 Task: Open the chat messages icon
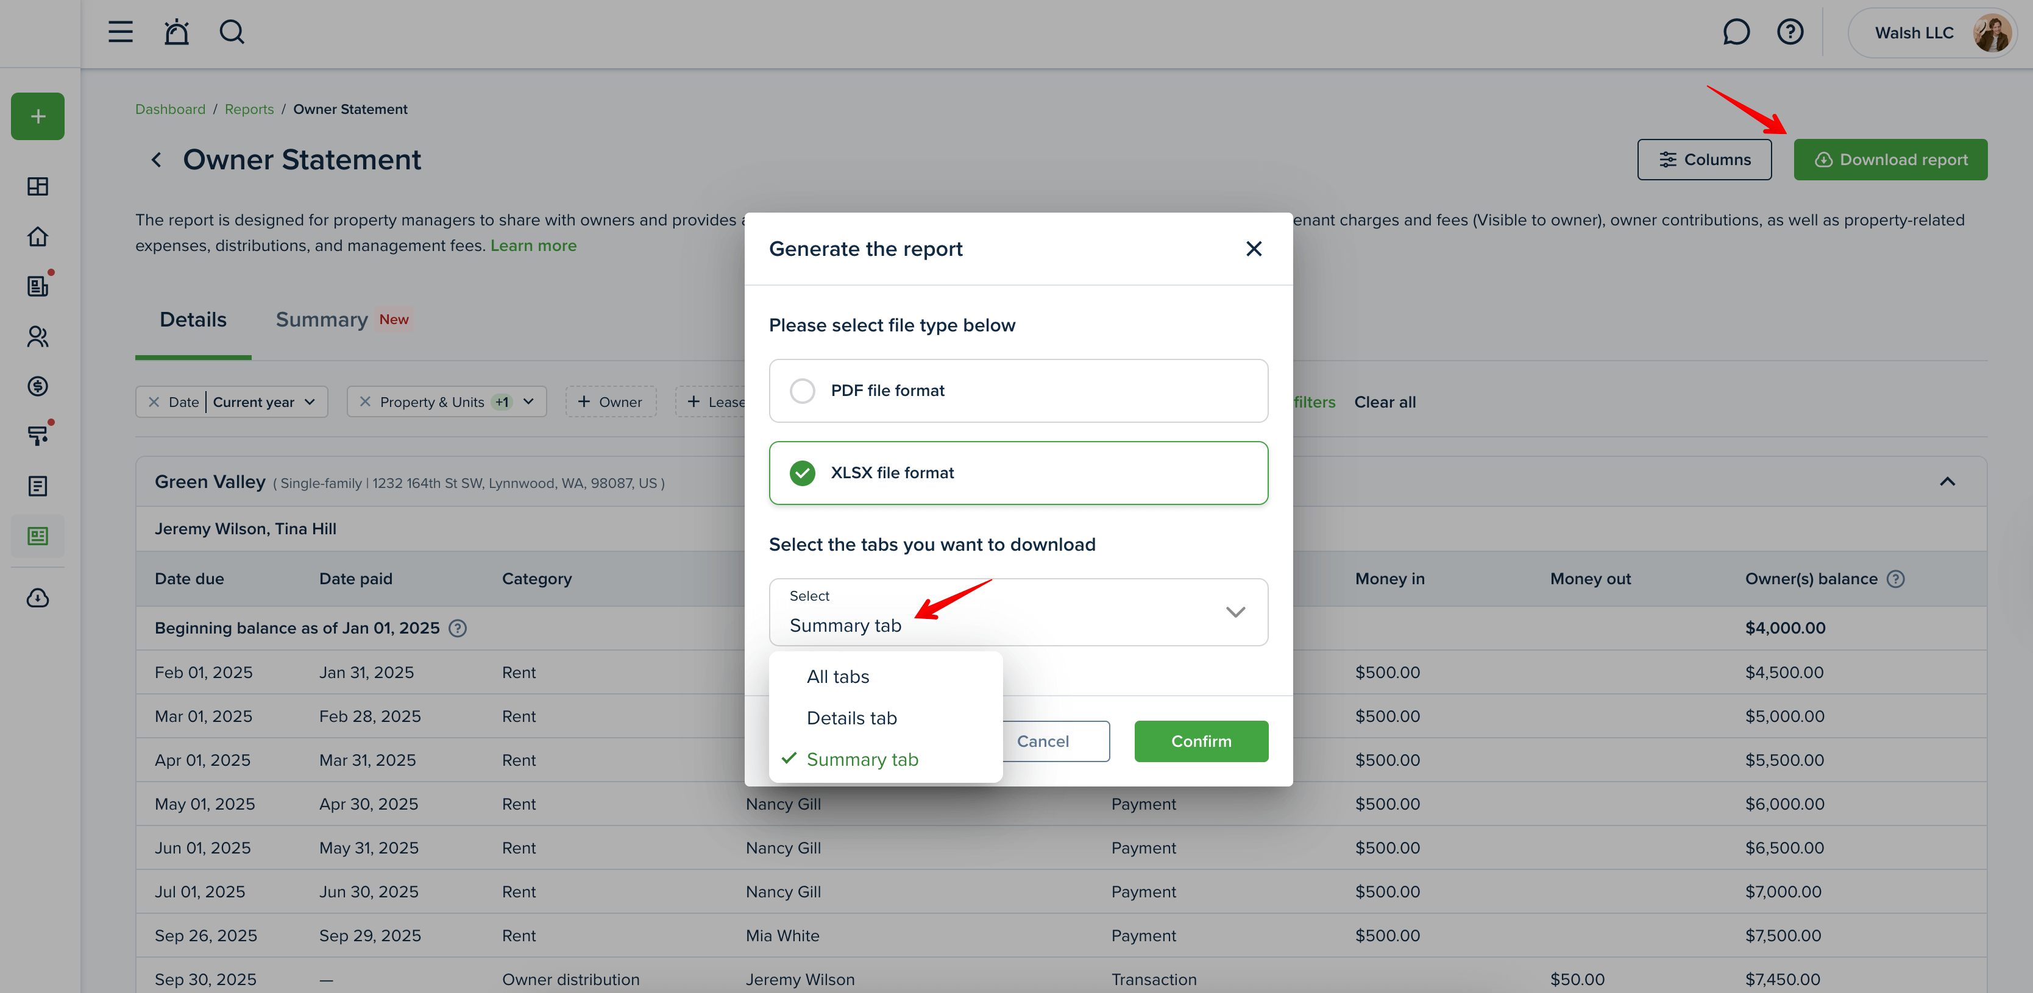[1736, 32]
